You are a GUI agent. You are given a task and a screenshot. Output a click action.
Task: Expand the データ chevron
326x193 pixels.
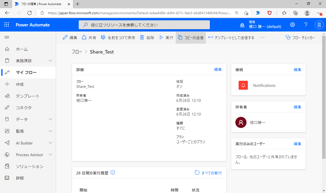coord(50,119)
